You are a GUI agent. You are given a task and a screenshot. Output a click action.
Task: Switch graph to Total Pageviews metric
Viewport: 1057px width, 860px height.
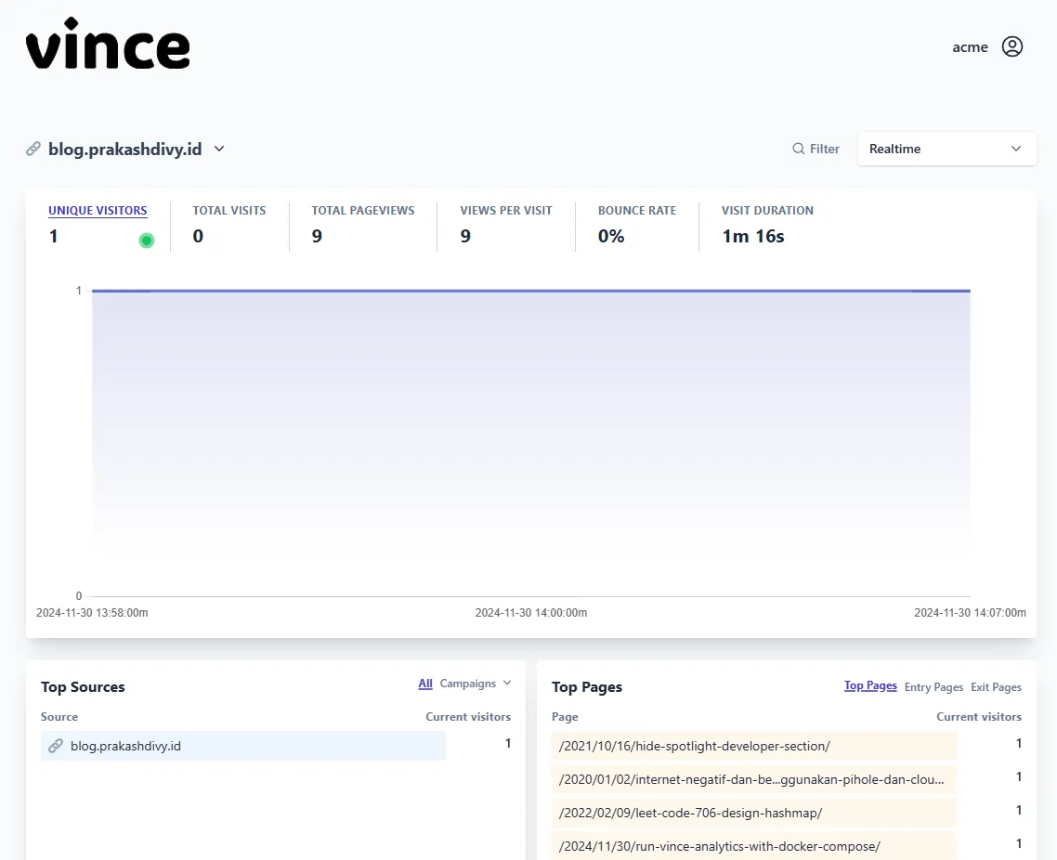tap(362, 211)
